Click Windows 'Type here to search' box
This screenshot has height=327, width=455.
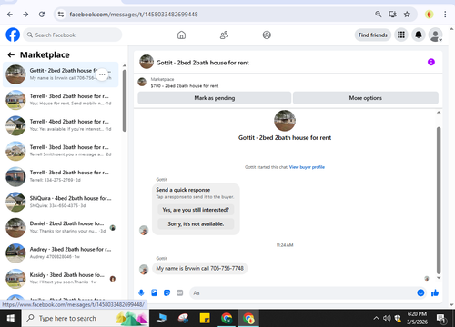tap(86, 318)
